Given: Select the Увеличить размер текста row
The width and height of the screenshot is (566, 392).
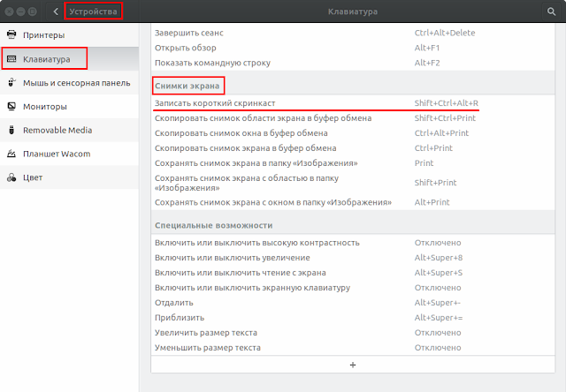Looking at the screenshot, I should [x=353, y=333].
